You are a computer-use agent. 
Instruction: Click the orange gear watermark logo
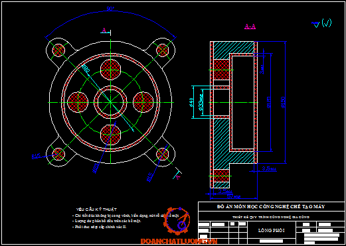point(177,221)
